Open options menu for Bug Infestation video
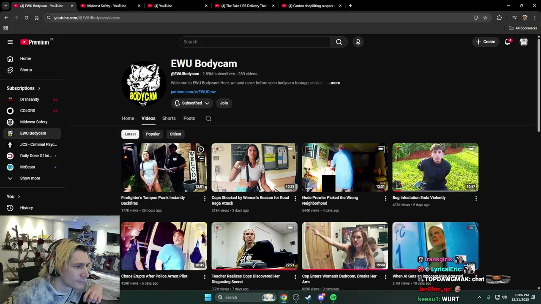Image resolution: width=541 pixels, height=304 pixels. 476,198
